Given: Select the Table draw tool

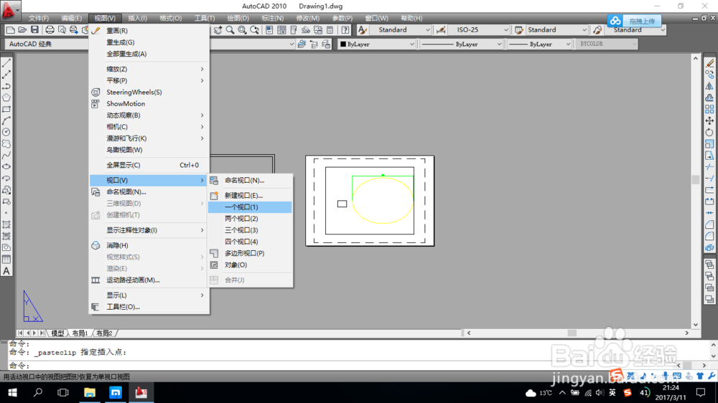Looking at the screenshot, I should (x=6, y=260).
